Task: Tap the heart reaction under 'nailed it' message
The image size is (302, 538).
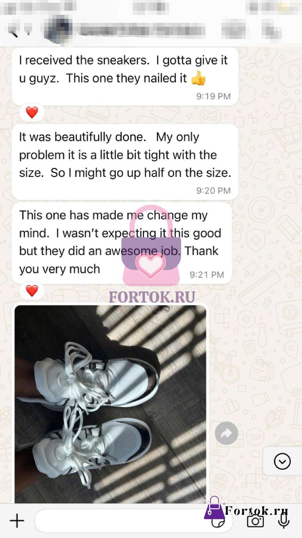Action: tap(32, 112)
